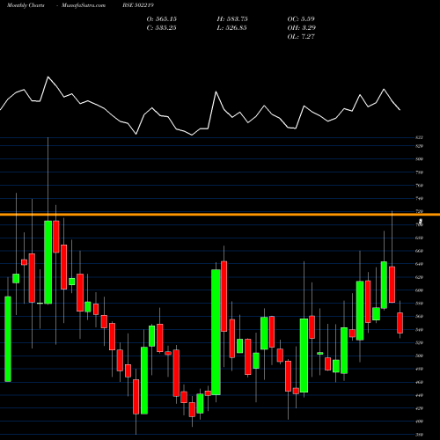The height and width of the screenshot is (440, 440).
Task: Click the low value 'L: 526.85'
Action: (x=231, y=28)
